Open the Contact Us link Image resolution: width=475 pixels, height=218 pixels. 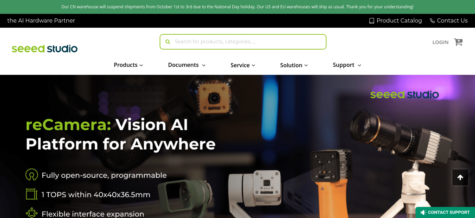click(x=449, y=21)
